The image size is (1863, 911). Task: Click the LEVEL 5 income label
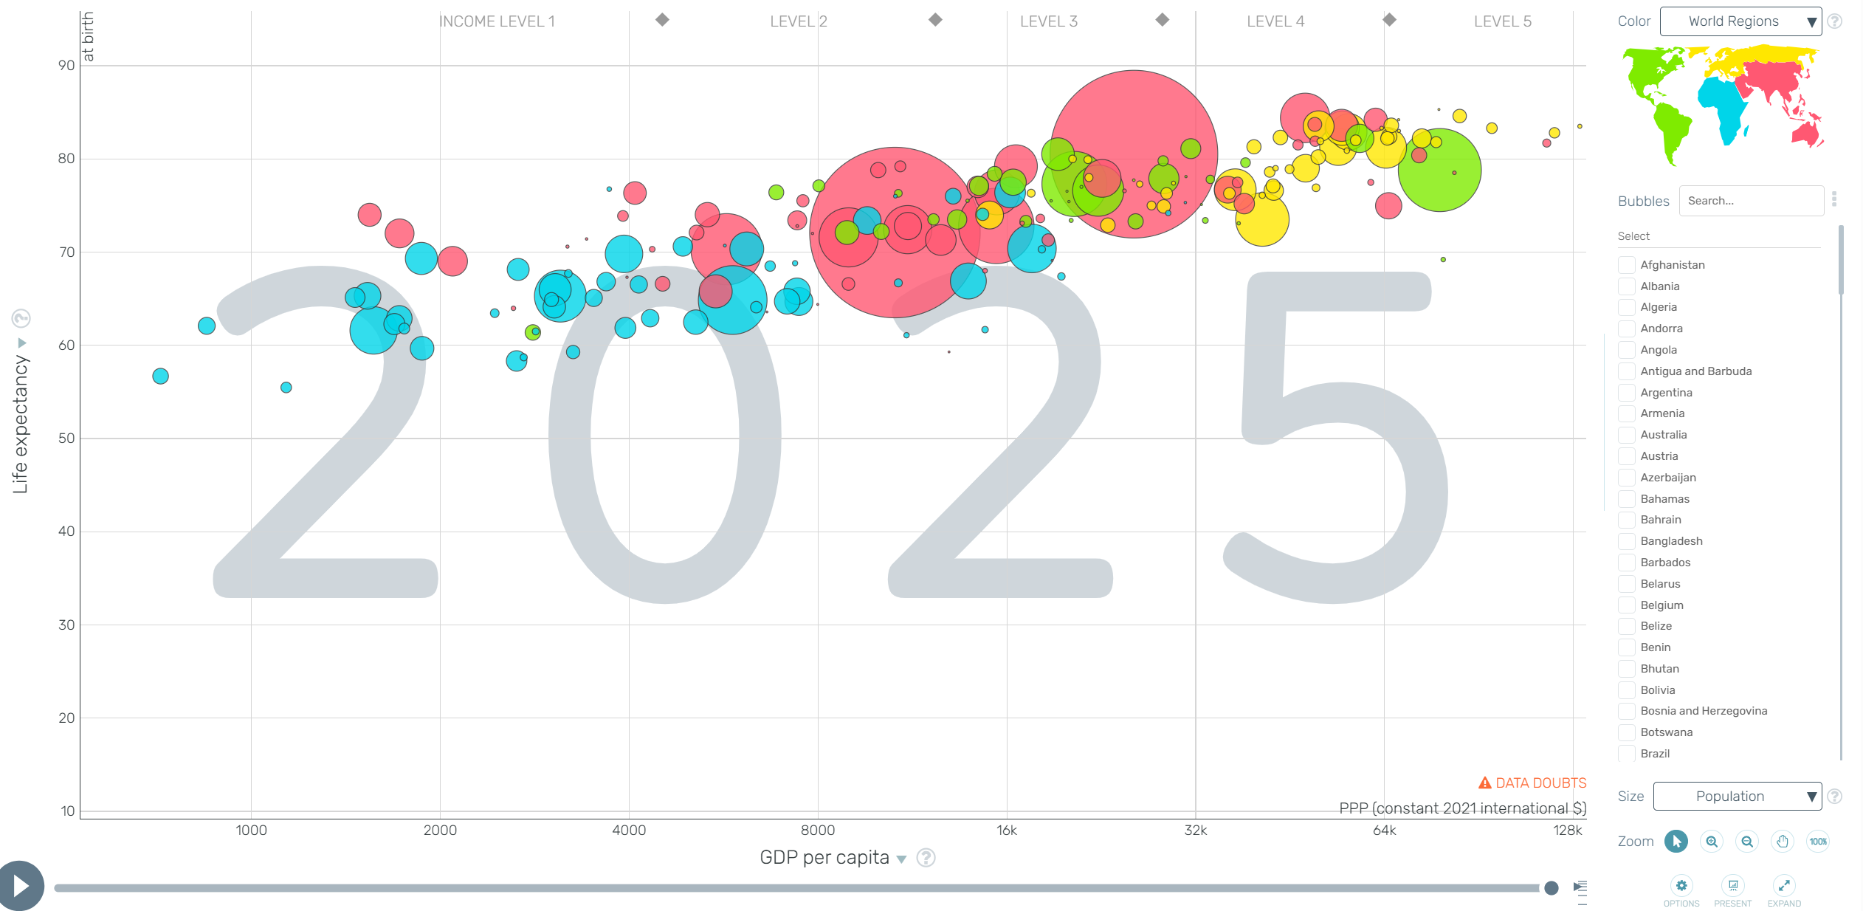1503,21
